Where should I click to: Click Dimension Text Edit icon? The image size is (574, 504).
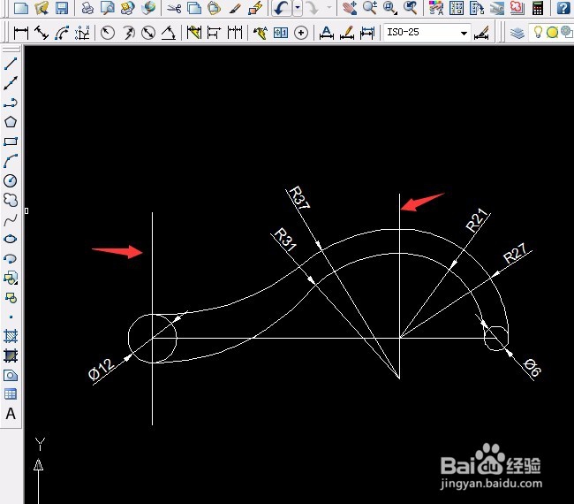click(347, 33)
